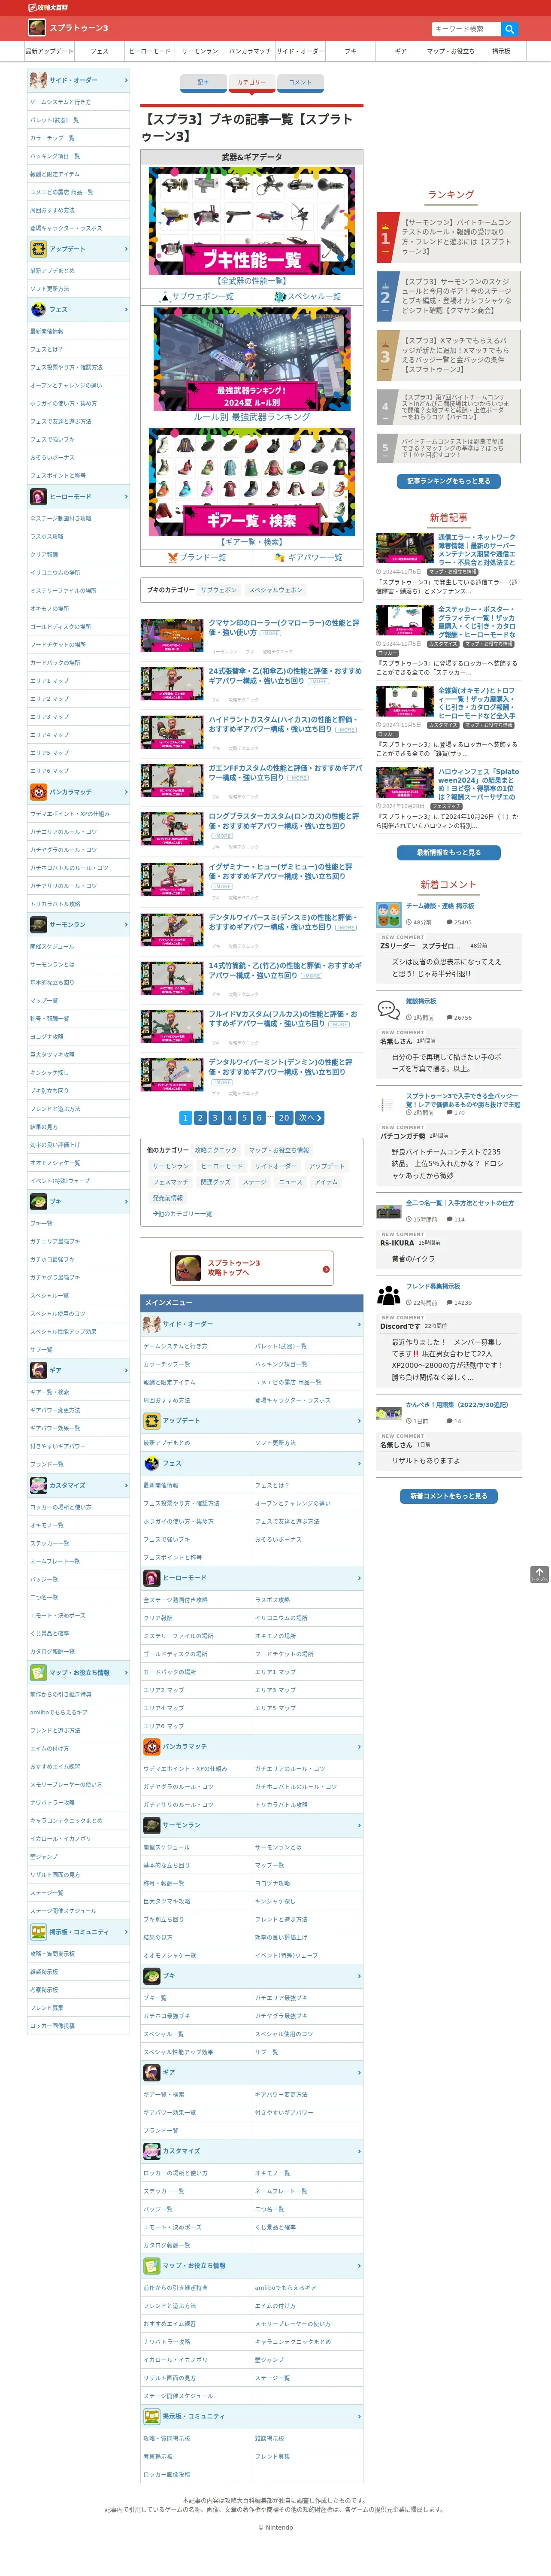
Task: Expand sidebar アップデート chevron
Action: click(126, 249)
